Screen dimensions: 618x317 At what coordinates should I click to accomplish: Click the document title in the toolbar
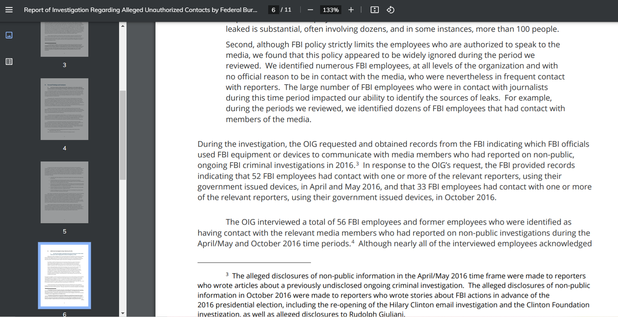click(x=141, y=10)
